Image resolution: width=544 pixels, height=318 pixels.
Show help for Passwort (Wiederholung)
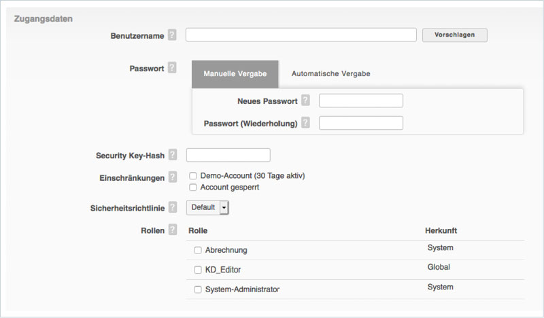click(305, 123)
